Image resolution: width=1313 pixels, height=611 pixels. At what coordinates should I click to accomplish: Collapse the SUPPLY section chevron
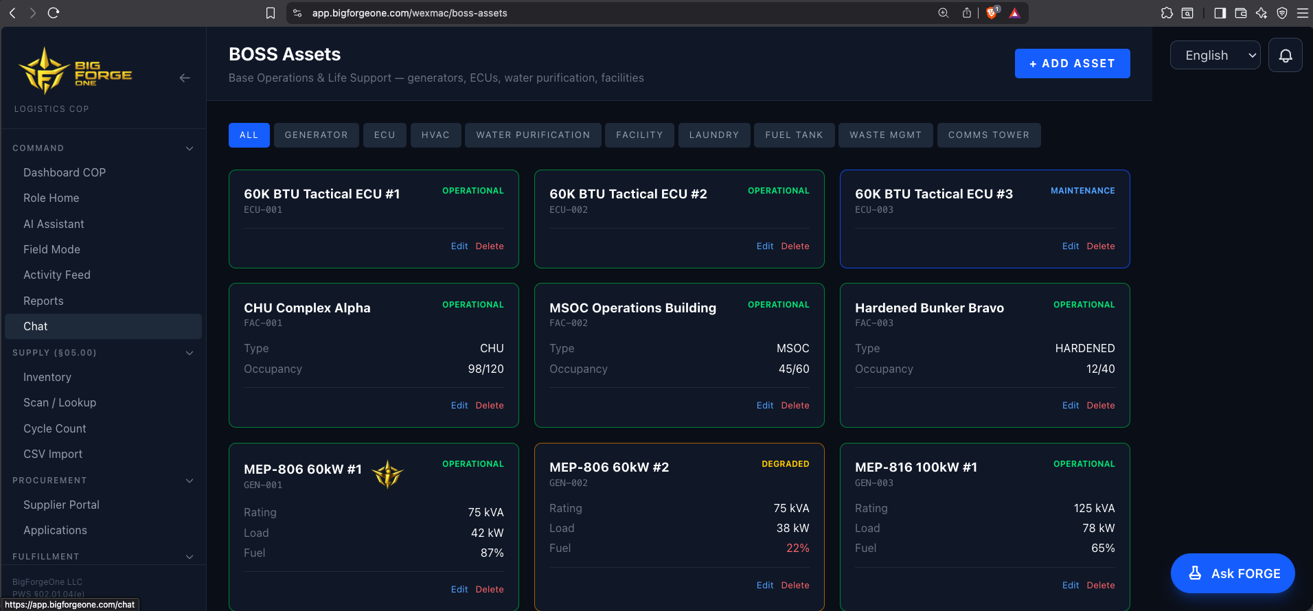190,353
